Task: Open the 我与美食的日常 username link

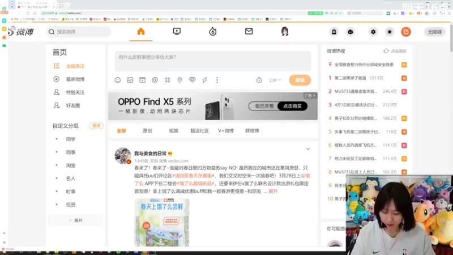Action: click(x=151, y=154)
